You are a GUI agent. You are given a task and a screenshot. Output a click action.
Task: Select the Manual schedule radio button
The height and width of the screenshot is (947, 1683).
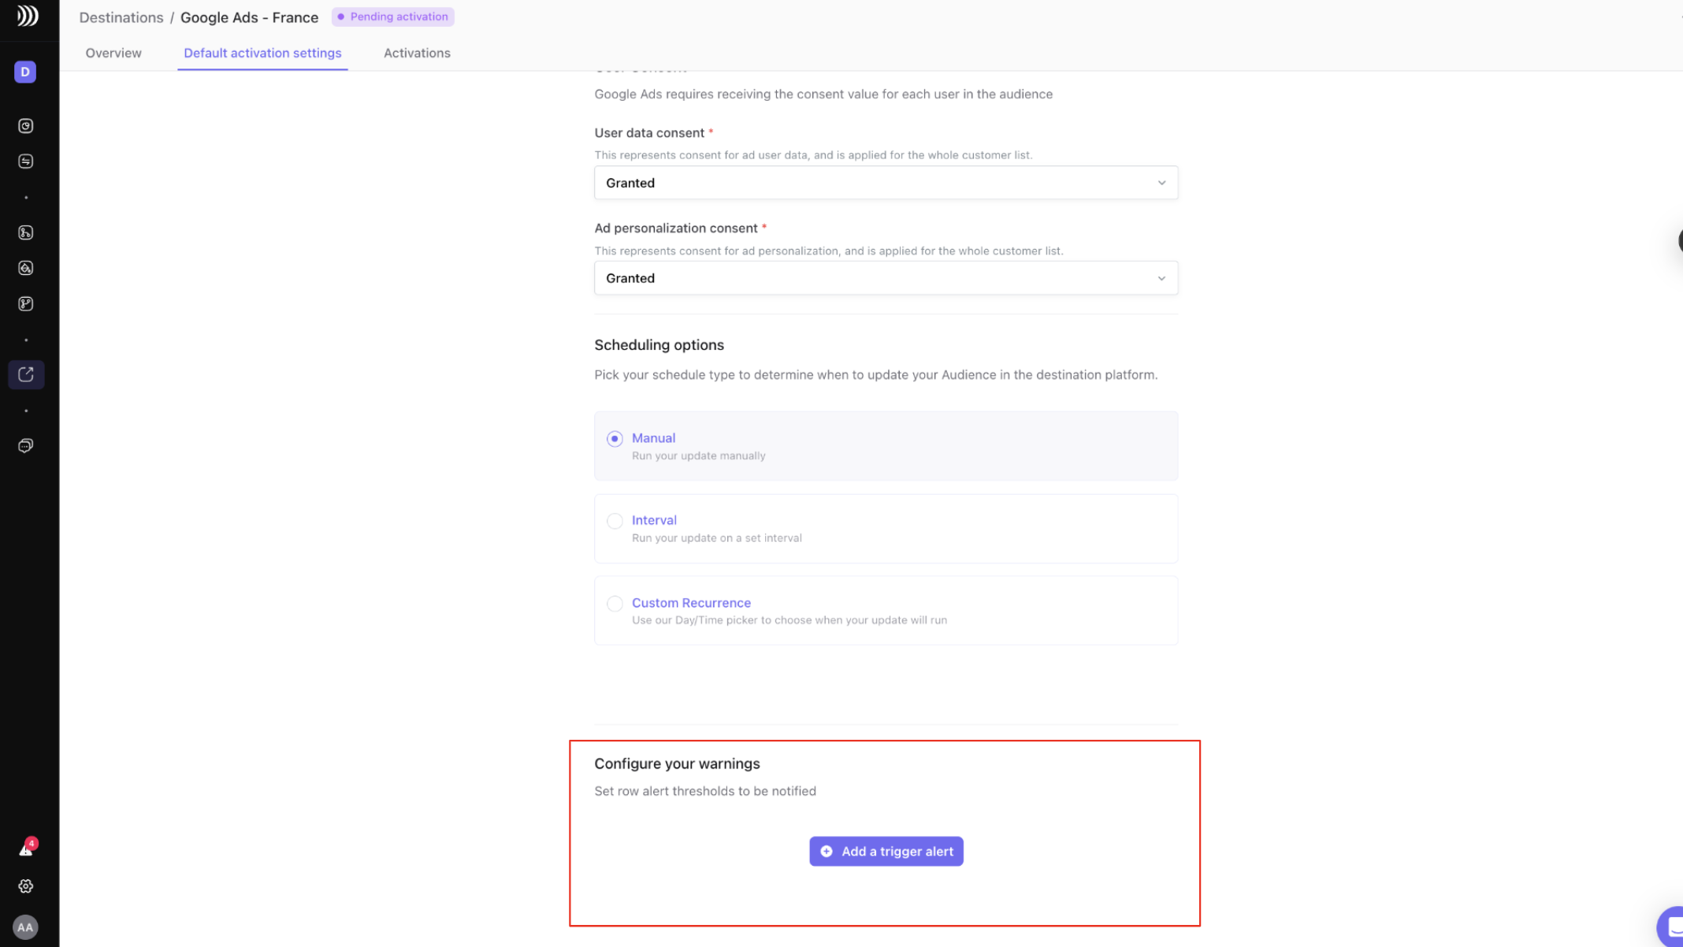(x=615, y=439)
